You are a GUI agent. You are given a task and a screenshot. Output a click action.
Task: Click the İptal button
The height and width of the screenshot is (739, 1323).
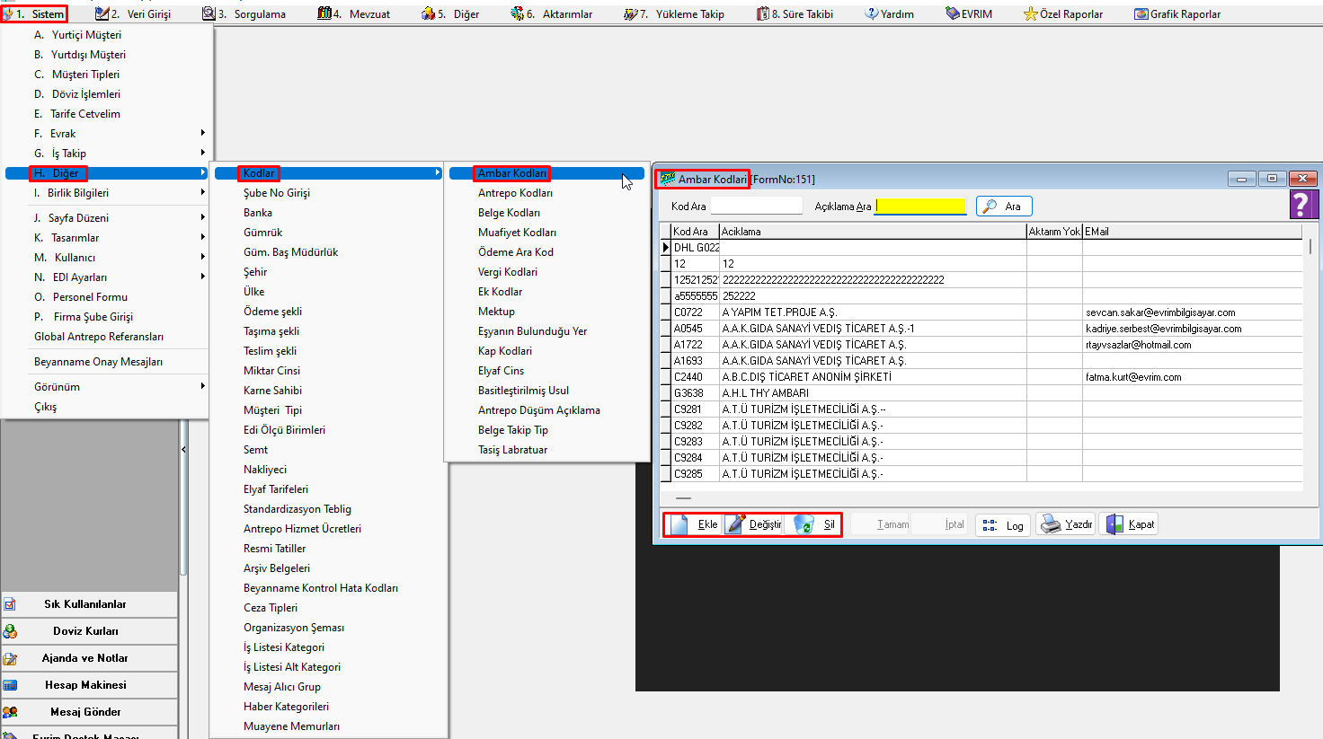click(x=941, y=524)
